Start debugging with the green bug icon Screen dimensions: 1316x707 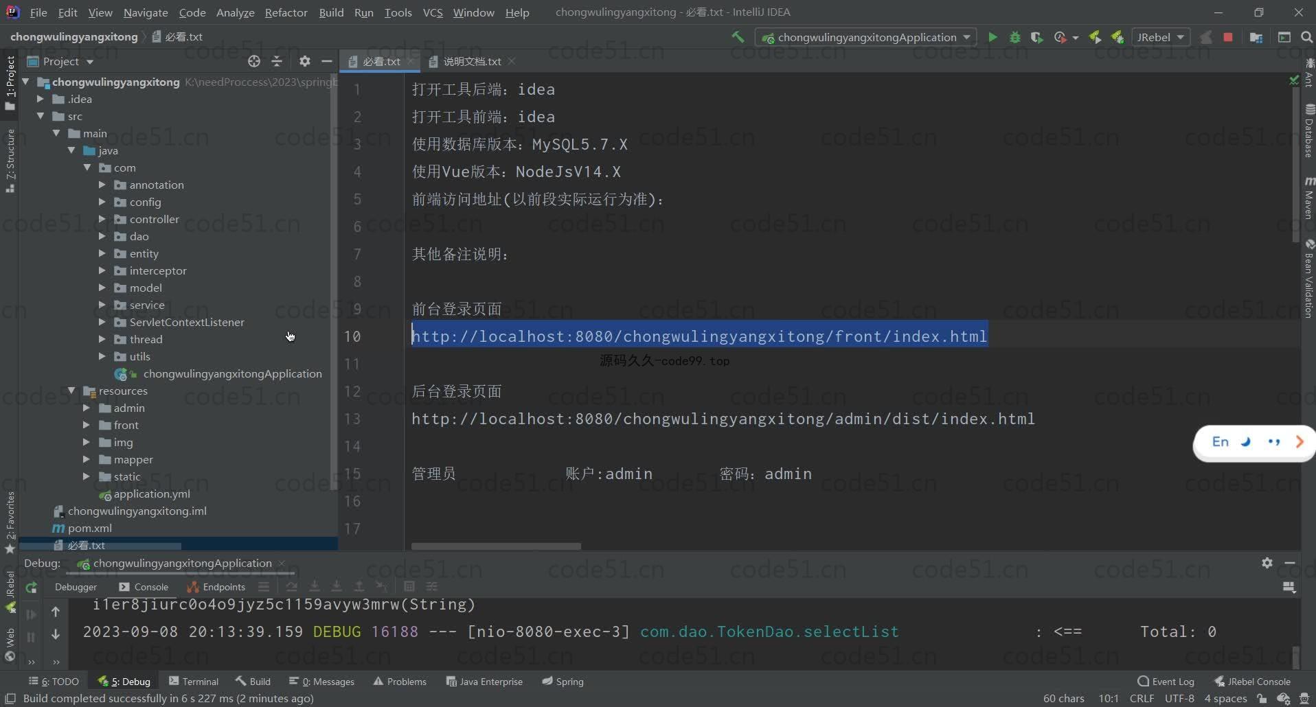[1014, 37]
